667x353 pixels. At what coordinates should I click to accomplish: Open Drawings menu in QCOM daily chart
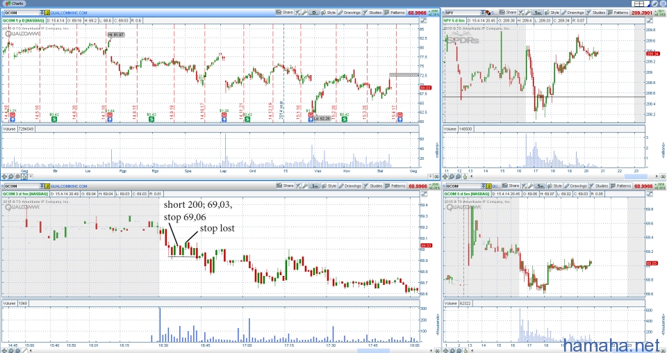349,13
